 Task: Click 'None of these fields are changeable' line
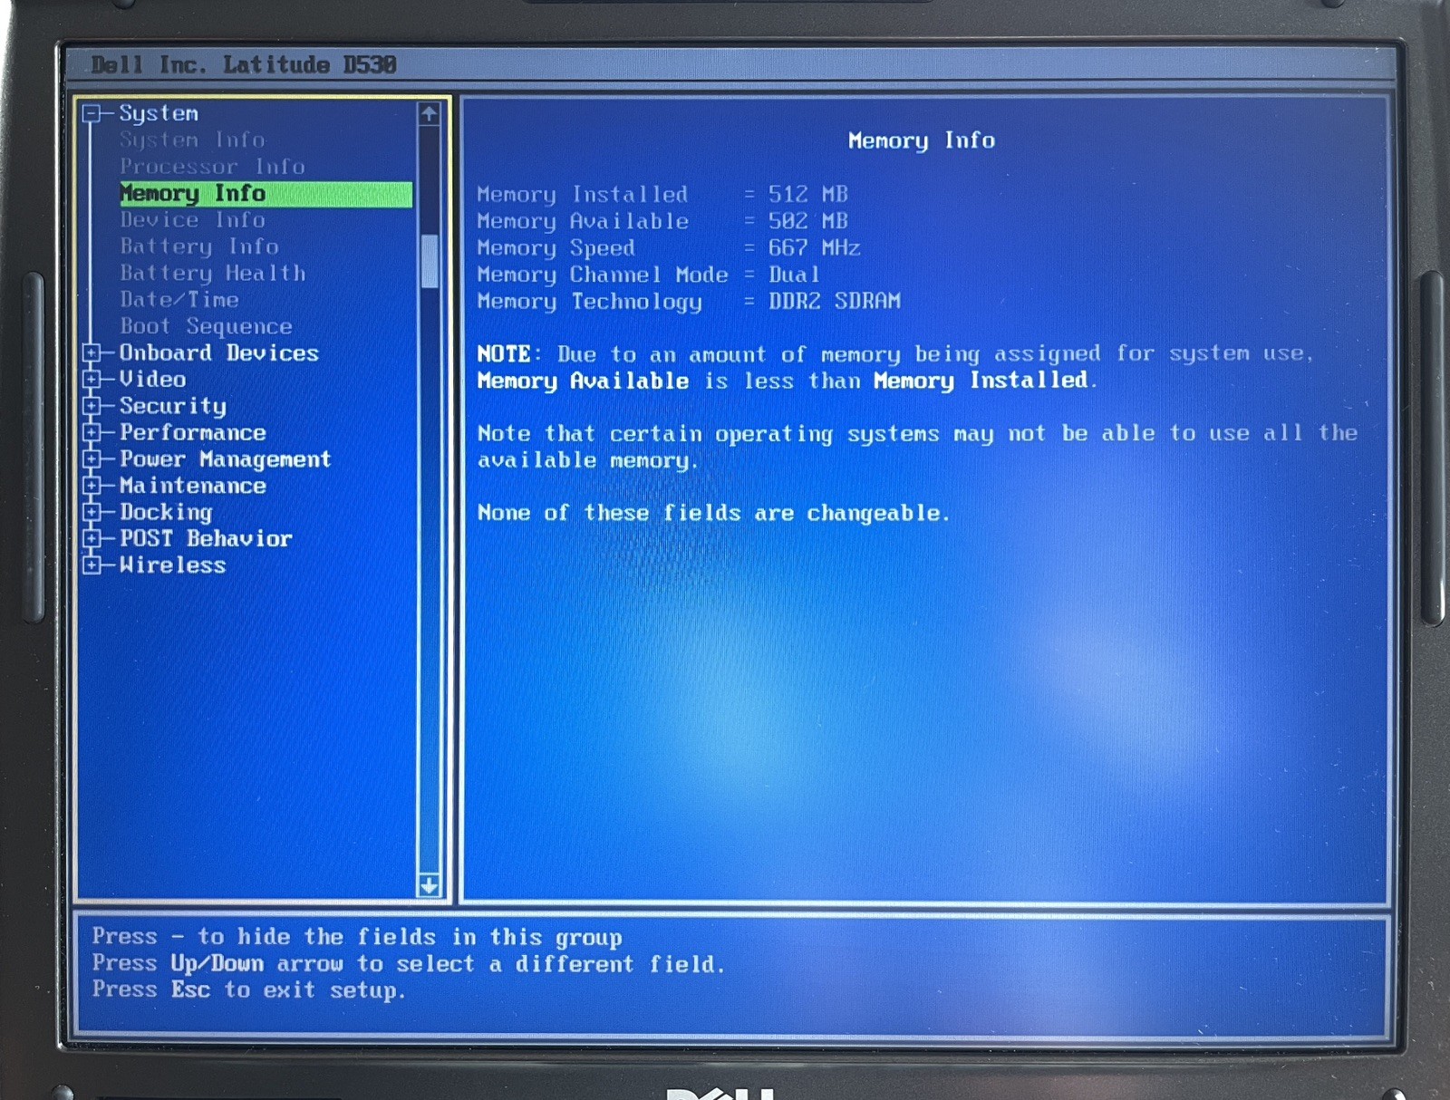713,514
